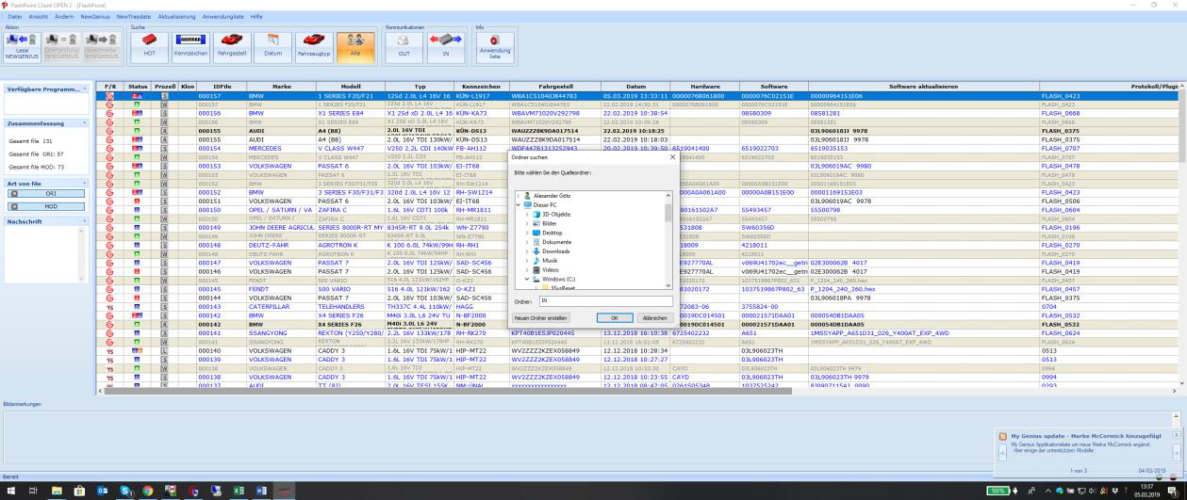Expand the Alexander Götz tree node
This screenshot has width=1187, height=500.
(x=518, y=195)
